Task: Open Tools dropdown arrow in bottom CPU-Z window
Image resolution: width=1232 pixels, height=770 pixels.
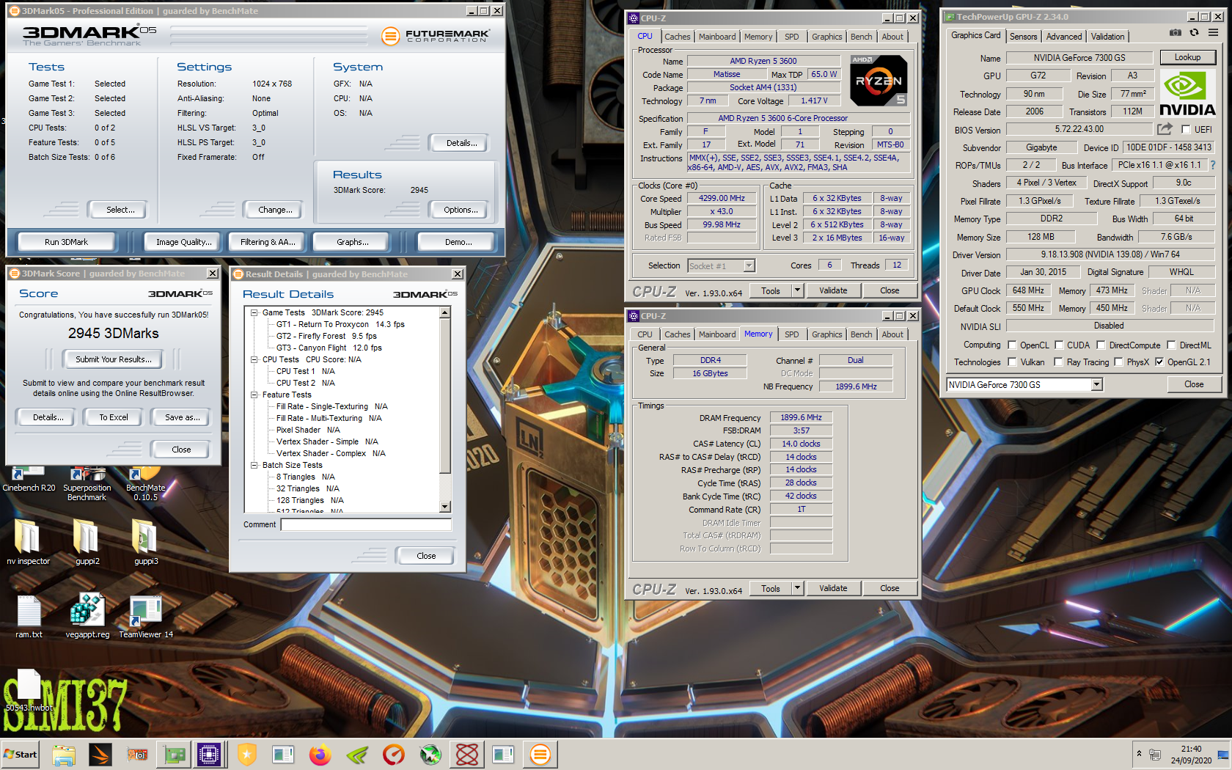Action: (797, 588)
